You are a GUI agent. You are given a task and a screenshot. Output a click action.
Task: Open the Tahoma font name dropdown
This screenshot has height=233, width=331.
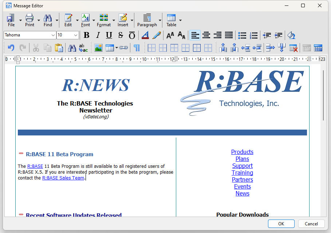coord(53,35)
